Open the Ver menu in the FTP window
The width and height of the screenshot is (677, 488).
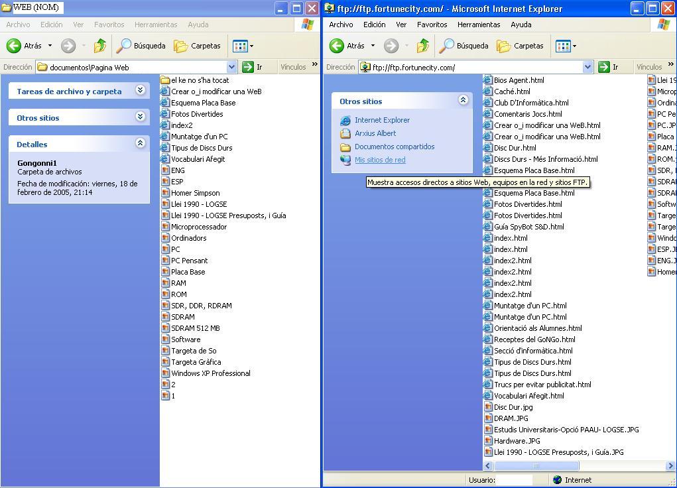[401, 25]
